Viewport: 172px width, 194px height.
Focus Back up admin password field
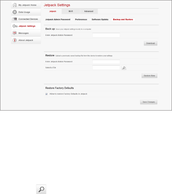click(106, 35)
